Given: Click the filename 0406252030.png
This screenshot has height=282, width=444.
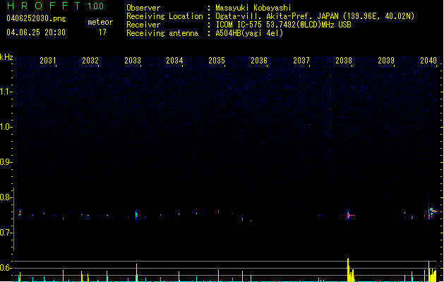Looking at the screenshot, I should coord(36,18).
